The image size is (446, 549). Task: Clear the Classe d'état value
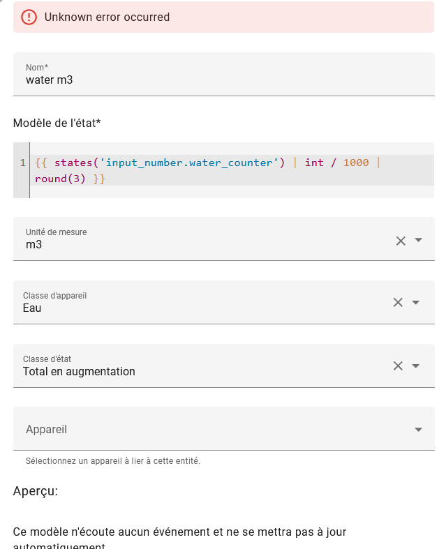click(x=398, y=366)
